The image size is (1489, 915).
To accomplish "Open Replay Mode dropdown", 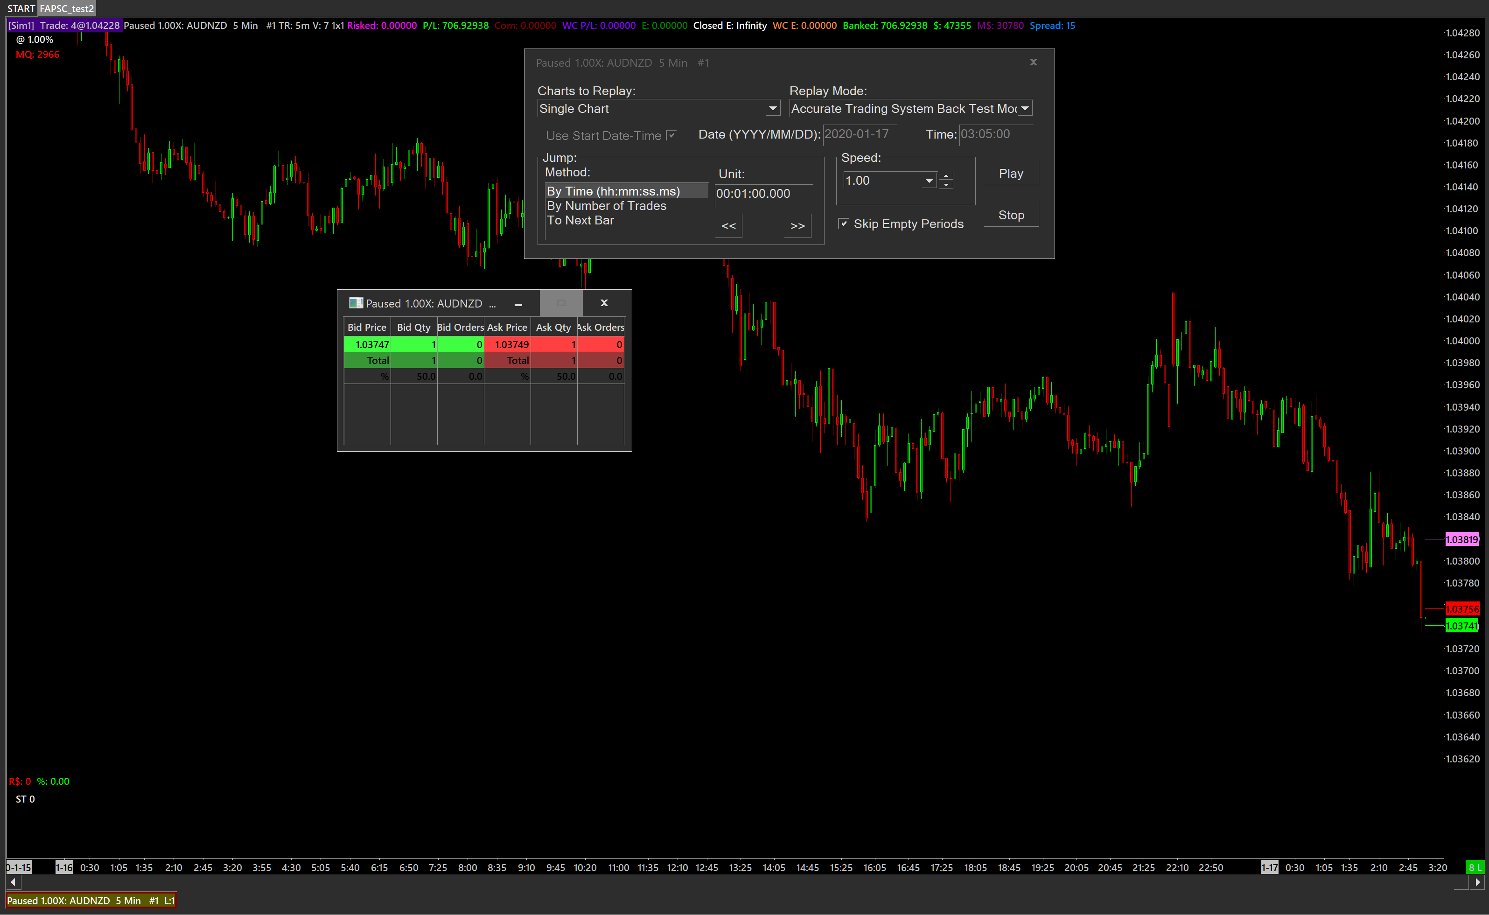I will [x=1024, y=108].
